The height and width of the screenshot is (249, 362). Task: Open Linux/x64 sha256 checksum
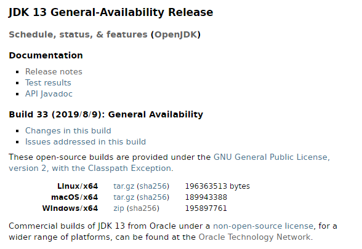coord(153,186)
